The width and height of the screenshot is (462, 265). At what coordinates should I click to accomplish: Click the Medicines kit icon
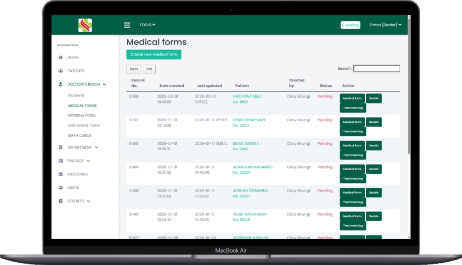coord(61,174)
